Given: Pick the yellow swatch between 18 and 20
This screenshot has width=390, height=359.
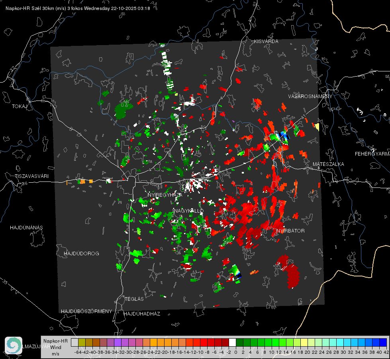Looking at the screenshot, I should (304, 342).
